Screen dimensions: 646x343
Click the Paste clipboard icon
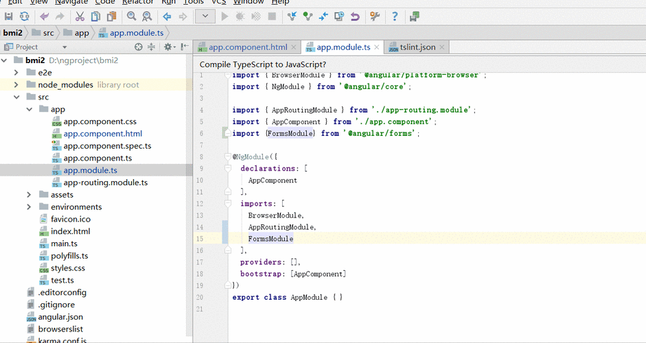pyautogui.click(x=111, y=16)
